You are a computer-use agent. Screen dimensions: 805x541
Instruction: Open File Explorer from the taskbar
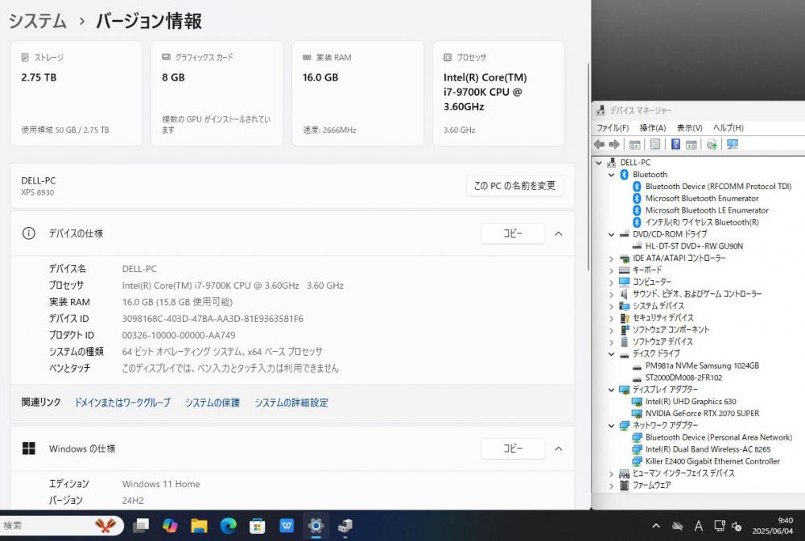199,526
